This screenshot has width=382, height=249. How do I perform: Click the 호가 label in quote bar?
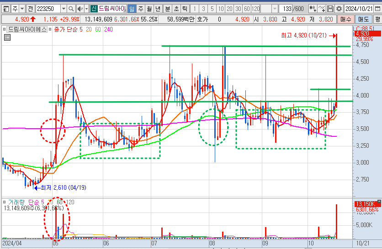pyautogui.click(x=202, y=19)
